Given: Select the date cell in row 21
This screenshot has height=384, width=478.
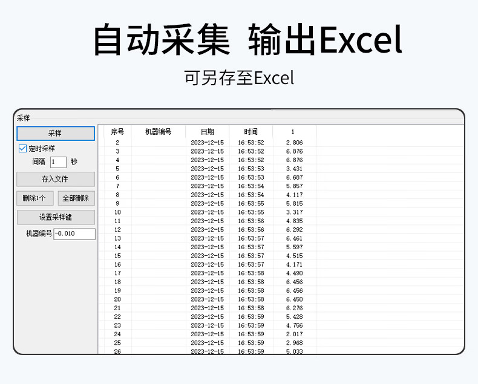Looking at the screenshot, I should click(207, 308).
